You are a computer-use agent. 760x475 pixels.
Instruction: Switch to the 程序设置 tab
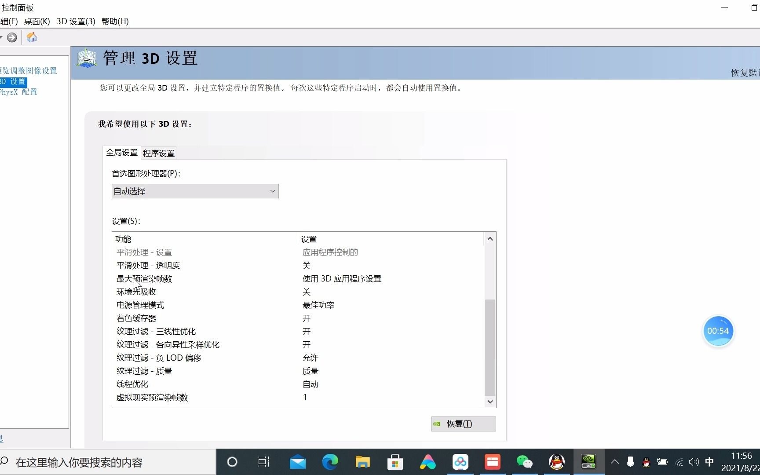coord(158,153)
